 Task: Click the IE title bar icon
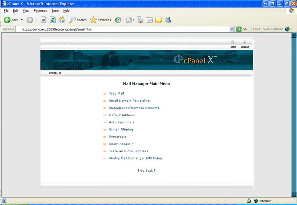click(4, 3)
